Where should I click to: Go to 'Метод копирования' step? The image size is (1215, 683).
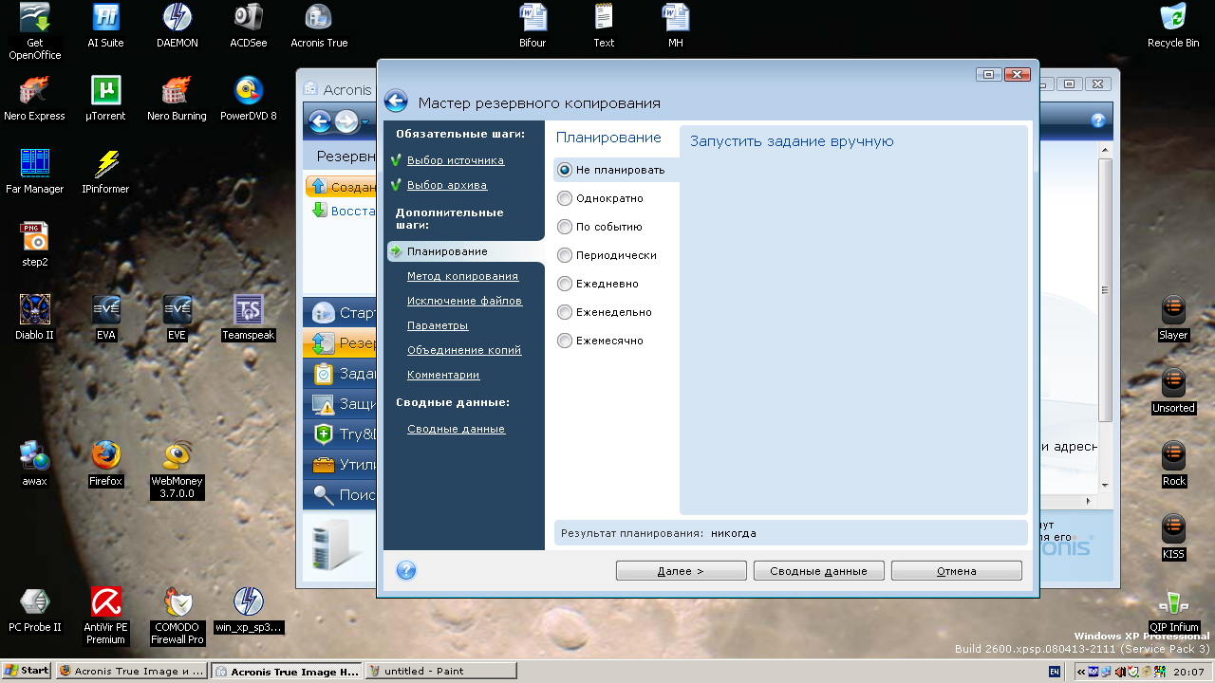click(x=462, y=276)
